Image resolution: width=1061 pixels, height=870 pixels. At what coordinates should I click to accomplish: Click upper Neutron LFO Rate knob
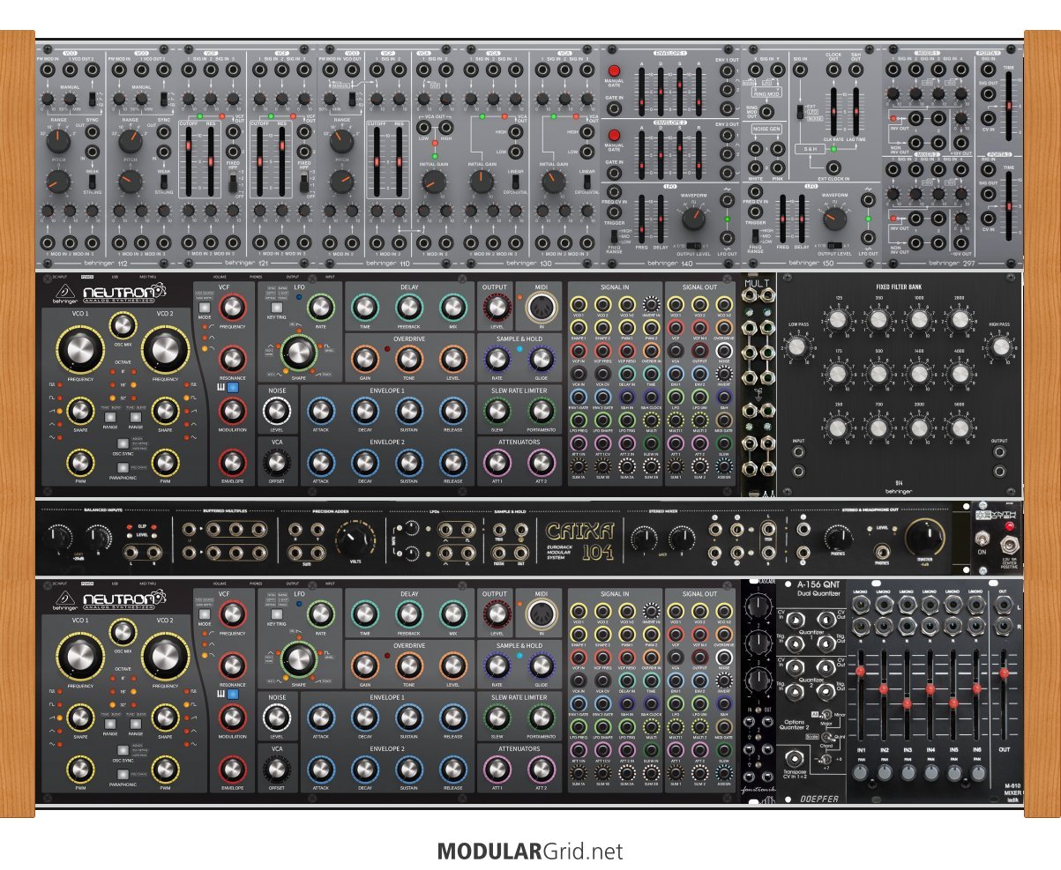[x=320, y=308]
